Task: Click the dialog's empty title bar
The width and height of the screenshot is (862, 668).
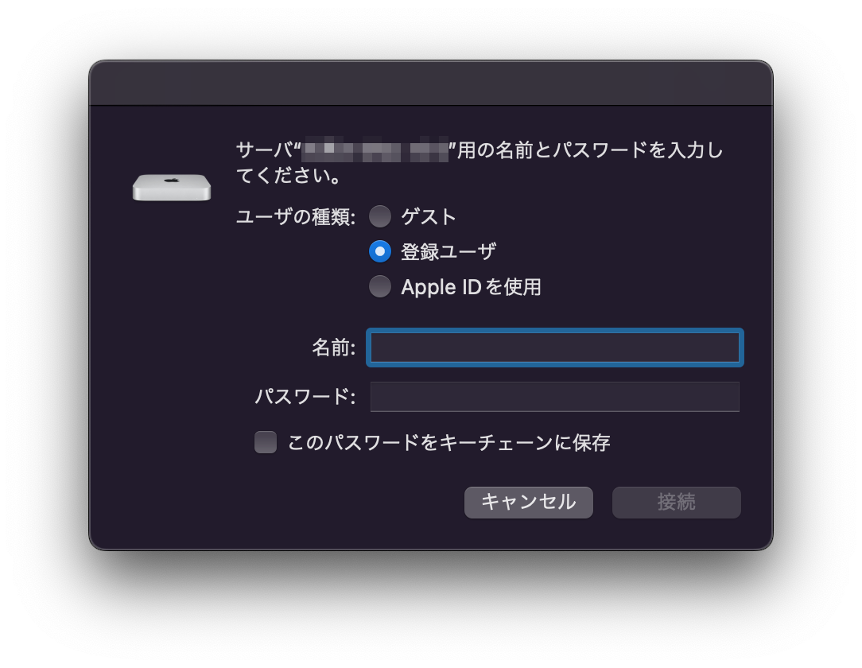Action: click(431, 83)
